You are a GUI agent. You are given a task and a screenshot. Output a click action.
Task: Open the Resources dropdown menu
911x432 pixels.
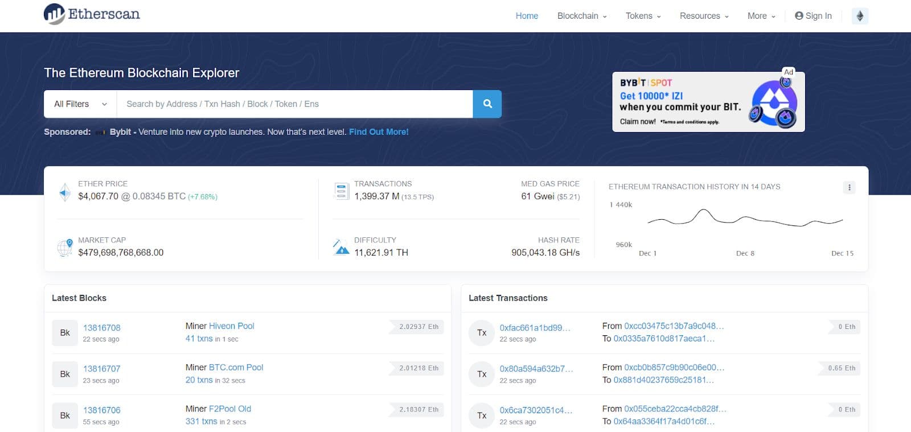pyautogui.click(x=704, y=16)
